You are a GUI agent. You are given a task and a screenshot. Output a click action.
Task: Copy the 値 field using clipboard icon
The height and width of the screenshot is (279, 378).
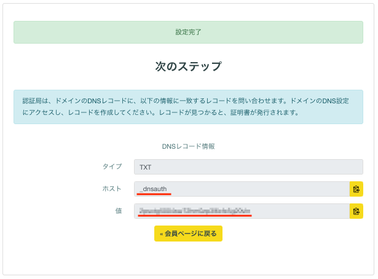point(356,211)
